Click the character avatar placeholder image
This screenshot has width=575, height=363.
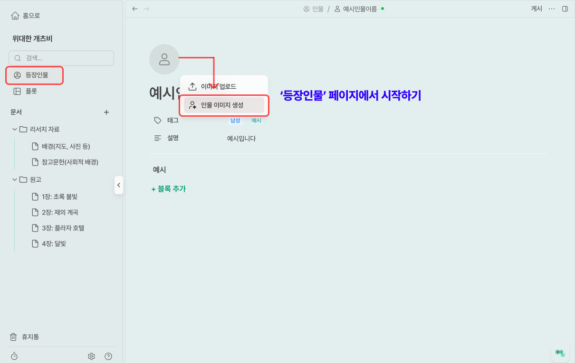tap(164, 59)
